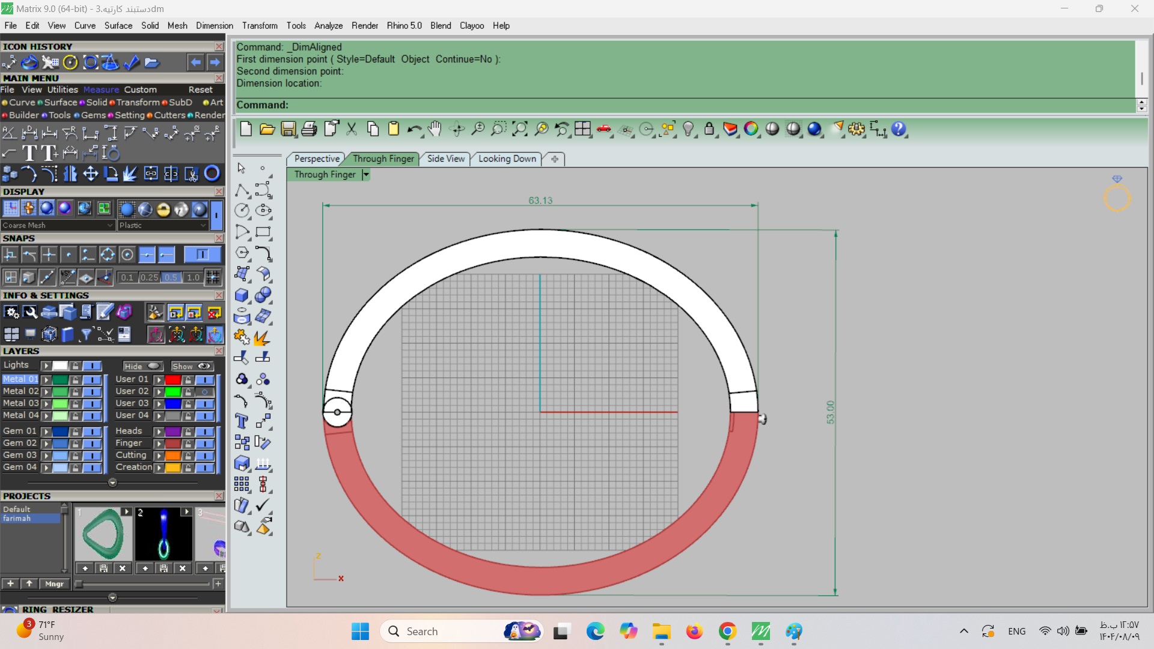Screen dimensions: 1154x649
Task: Select the Pan hand tool
Action: (x=435, y=129)
